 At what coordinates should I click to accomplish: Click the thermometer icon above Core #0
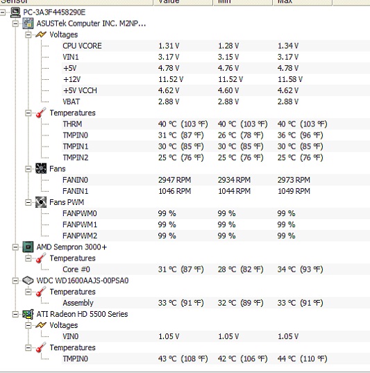coord(41,258)
